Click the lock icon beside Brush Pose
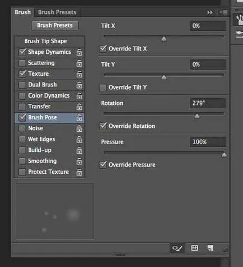 [80, 118]
